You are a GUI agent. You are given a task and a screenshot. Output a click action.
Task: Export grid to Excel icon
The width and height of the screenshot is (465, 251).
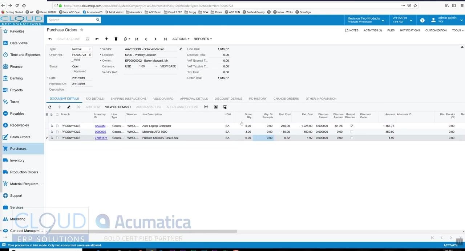(215, 107)
